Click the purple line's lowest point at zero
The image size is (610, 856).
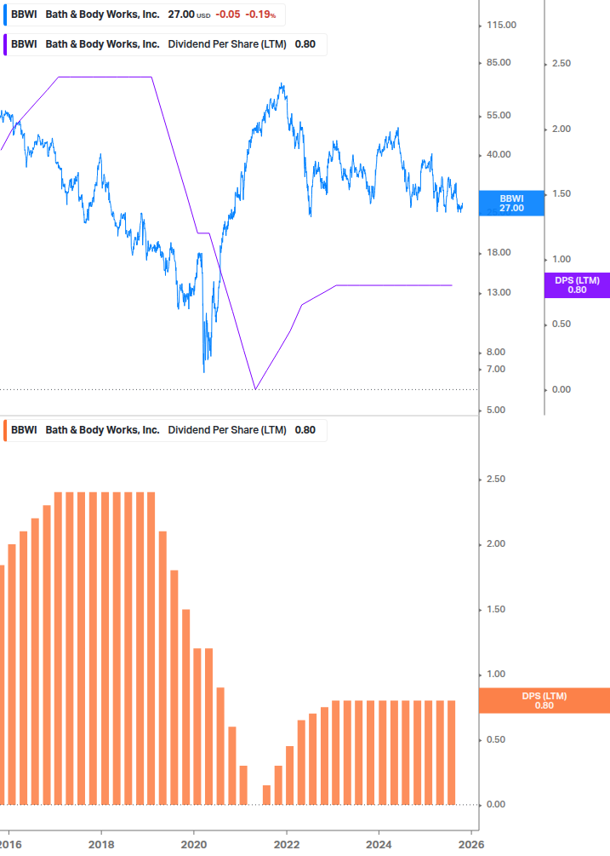click(x=255, y=389)
